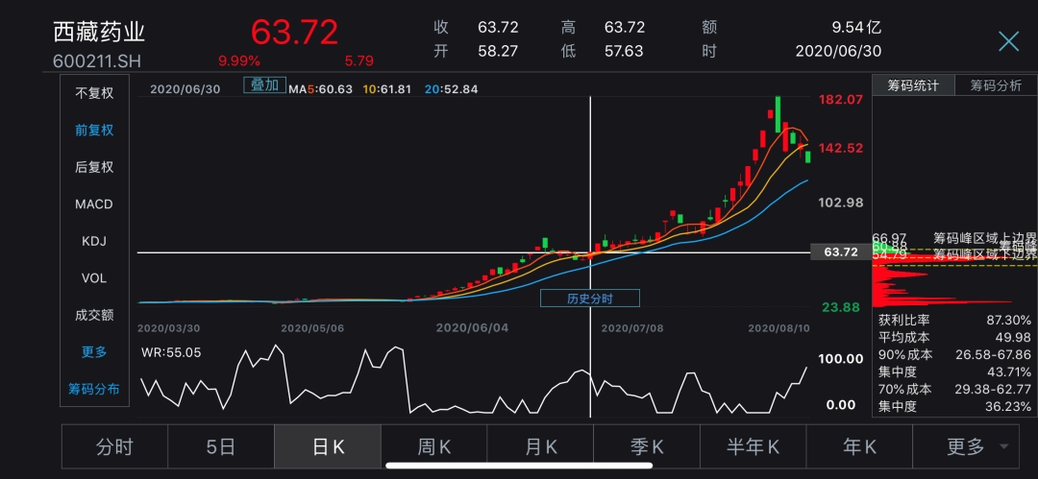
Task: Click the 23.88 lowest price axis label
Action: pyautogui.click(x=841, y=307)
